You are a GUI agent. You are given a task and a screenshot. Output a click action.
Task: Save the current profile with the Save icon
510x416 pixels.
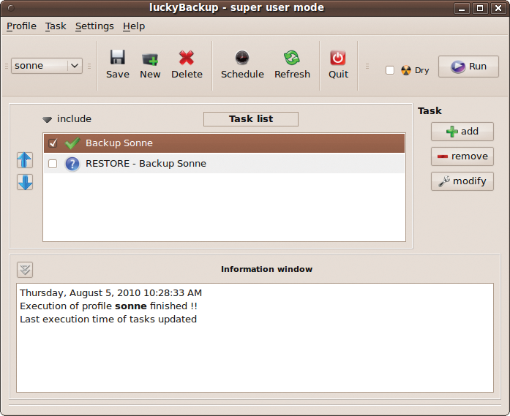tap(117, 58)
